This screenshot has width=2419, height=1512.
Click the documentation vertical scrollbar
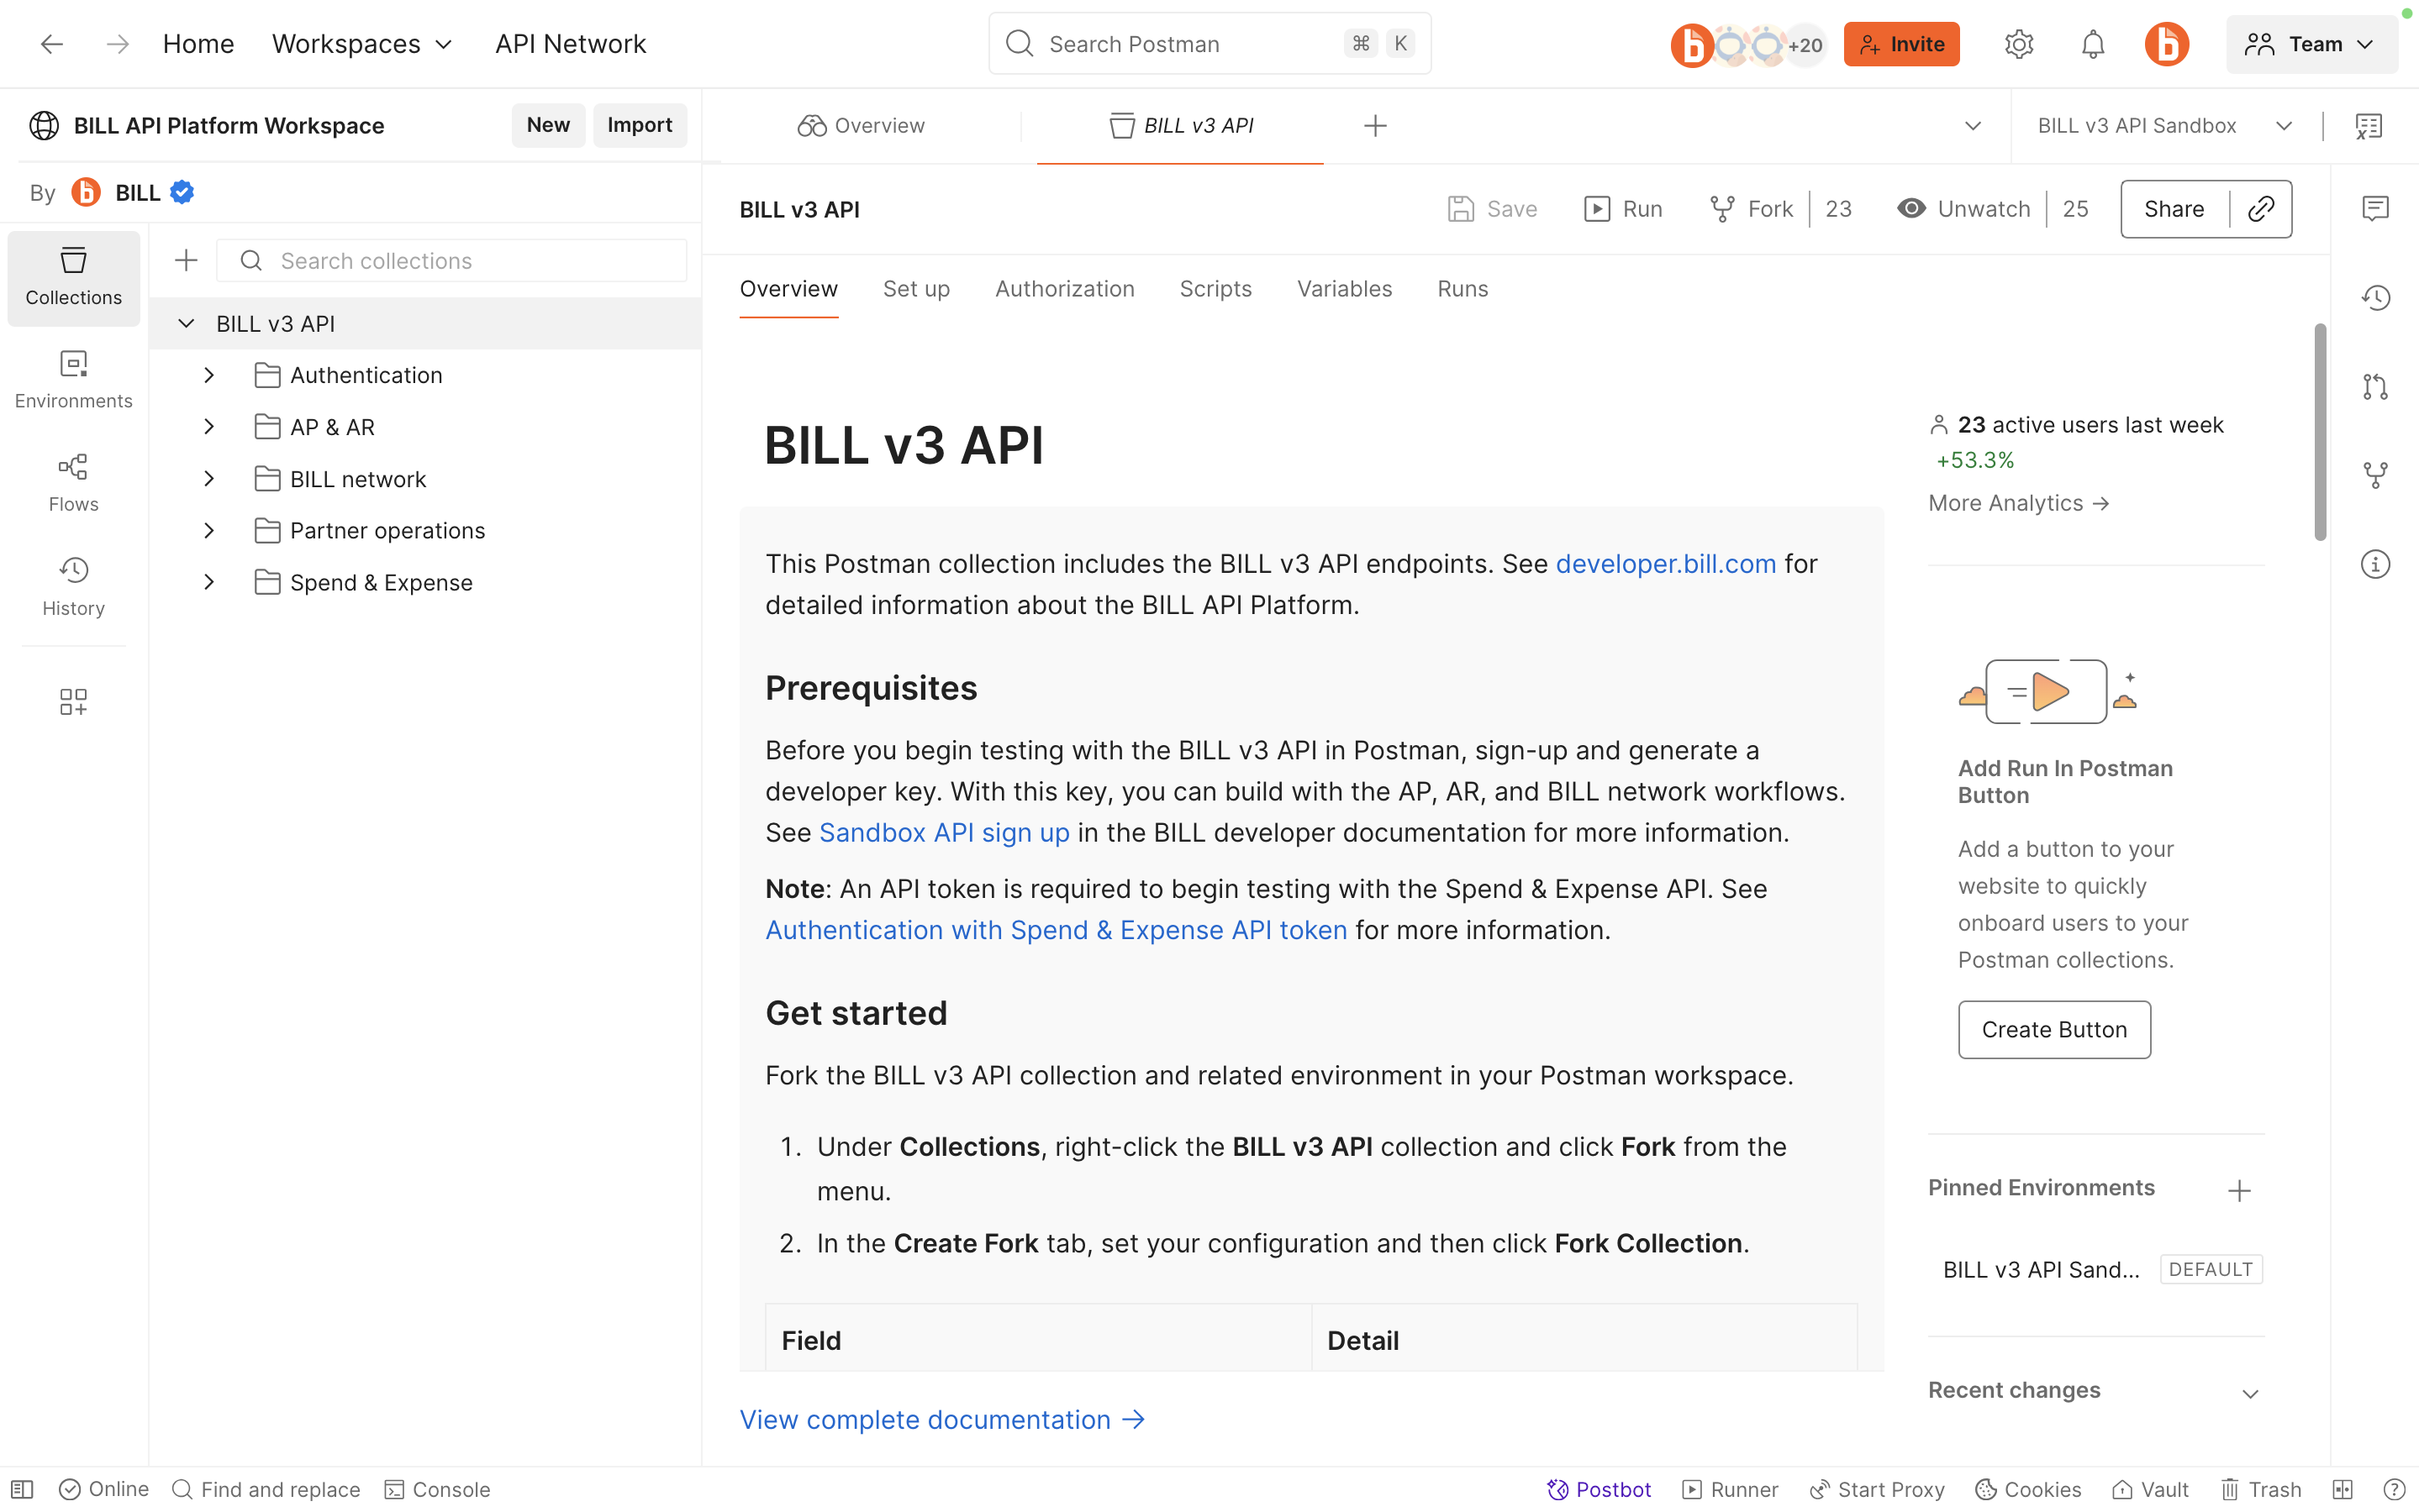click(2319, 432)
